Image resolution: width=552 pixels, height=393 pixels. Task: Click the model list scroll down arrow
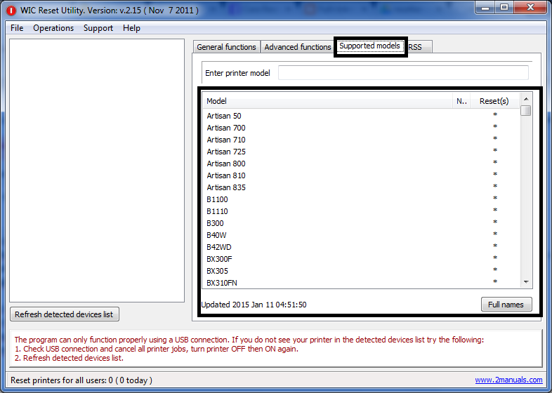(x=526, y=282)
